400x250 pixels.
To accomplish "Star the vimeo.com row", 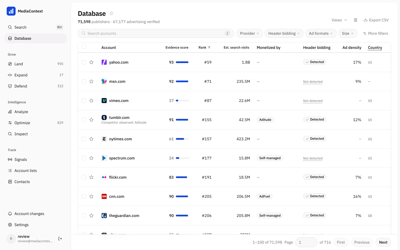I will pos(91,101).
